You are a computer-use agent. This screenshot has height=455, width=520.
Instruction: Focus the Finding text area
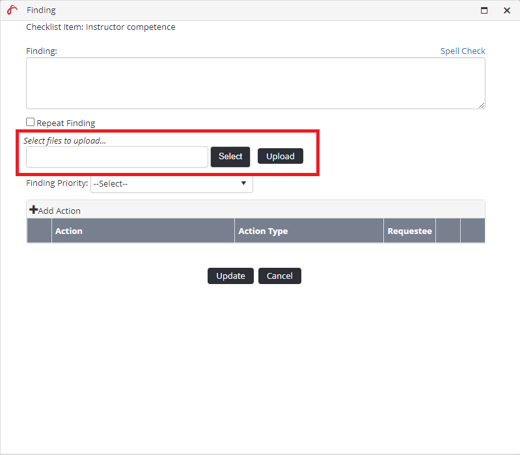[x=255, y=83]
